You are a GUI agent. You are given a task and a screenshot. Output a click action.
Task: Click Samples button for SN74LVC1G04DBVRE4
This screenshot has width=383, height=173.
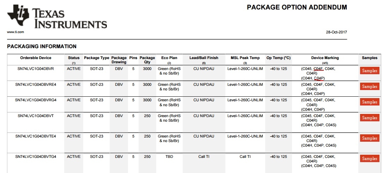pos(370,86)
